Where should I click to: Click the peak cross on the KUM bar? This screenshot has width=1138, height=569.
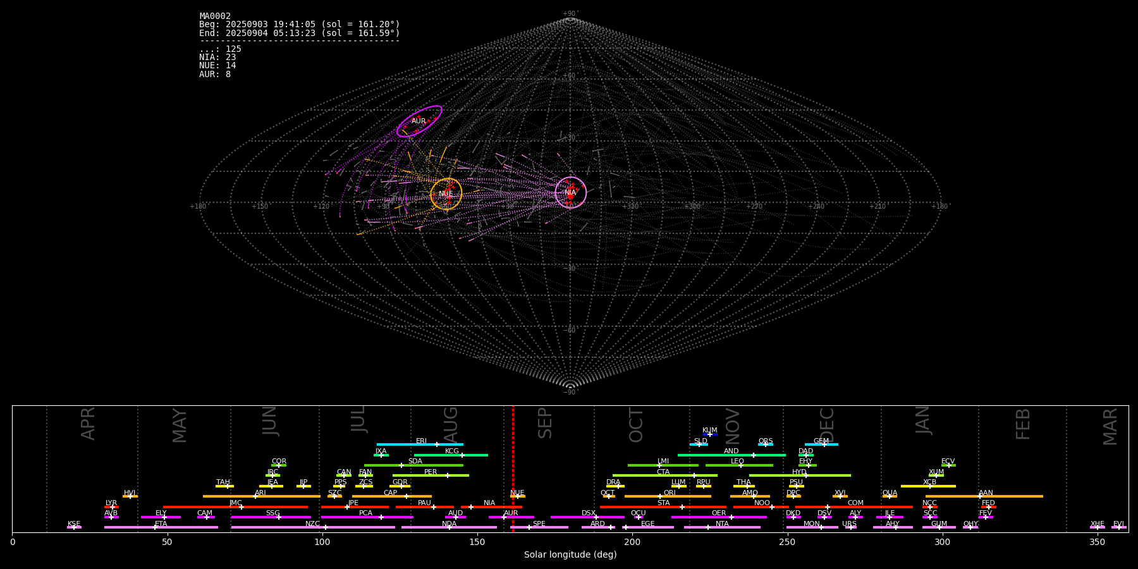point(709,434)
